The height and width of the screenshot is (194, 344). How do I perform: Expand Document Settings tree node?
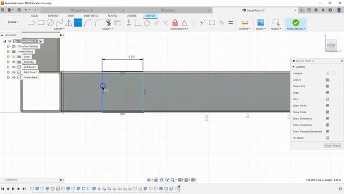pyautogui.click(x=9, y=46)
